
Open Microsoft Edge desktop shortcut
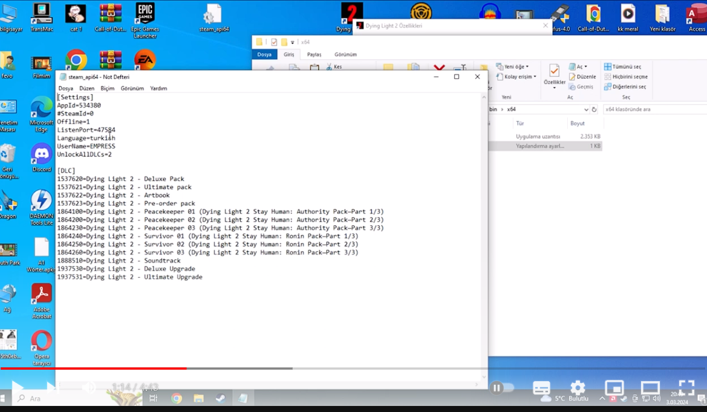(42, 115)
